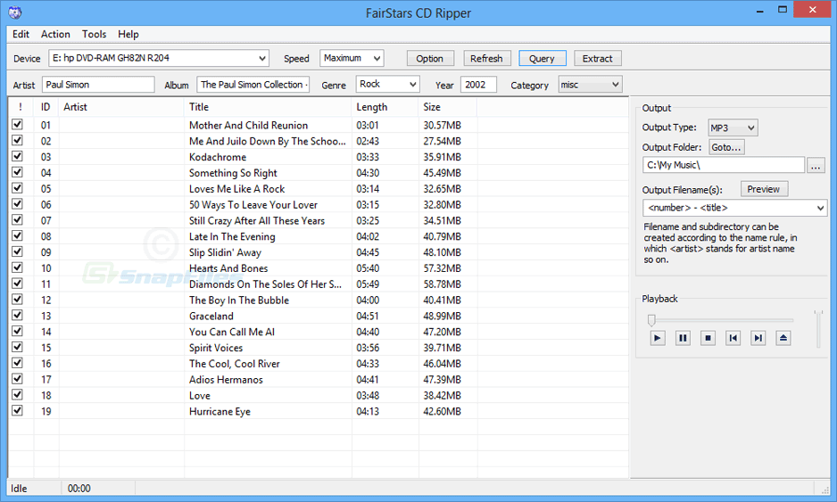Select The Cool, Cool River track

235,363
